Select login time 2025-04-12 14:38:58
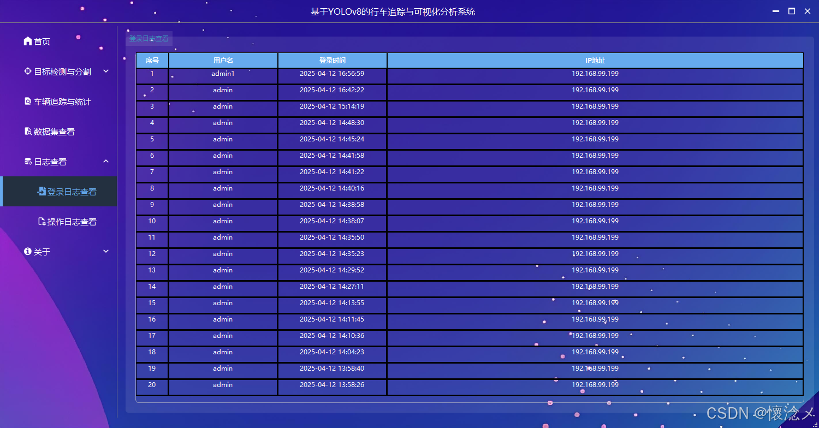The image size is (819, 428). coord(332,205)
